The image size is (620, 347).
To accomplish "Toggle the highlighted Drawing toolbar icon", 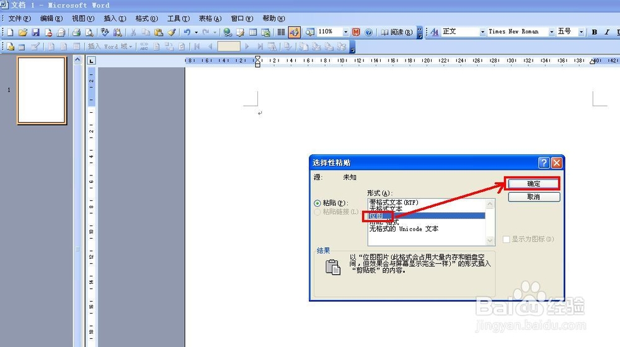I will pos(294,32).
